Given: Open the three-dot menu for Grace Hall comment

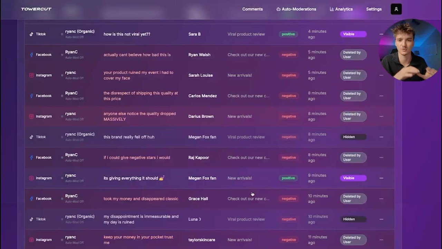Looking at the screenshot, I should tap(381, 199).
